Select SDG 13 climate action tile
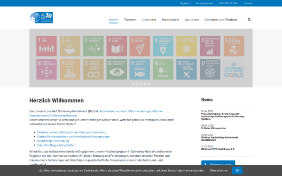Image resolution: width=282 pixels, height=176 pixels. pos(117,69)
